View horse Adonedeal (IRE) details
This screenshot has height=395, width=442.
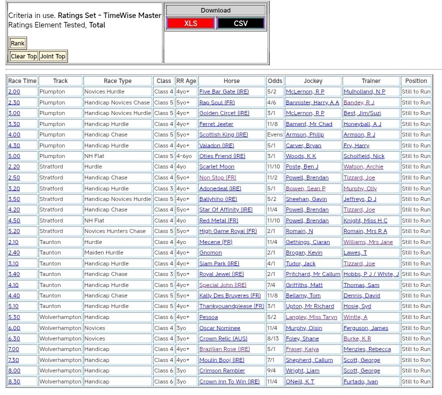[220, 188]
